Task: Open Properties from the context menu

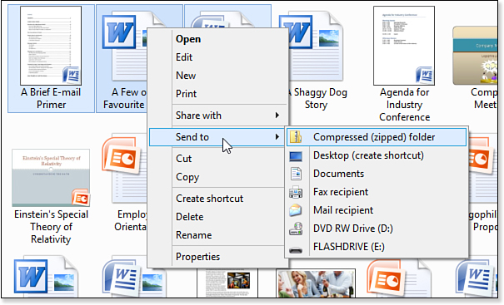Action: (x=197, y=257)
